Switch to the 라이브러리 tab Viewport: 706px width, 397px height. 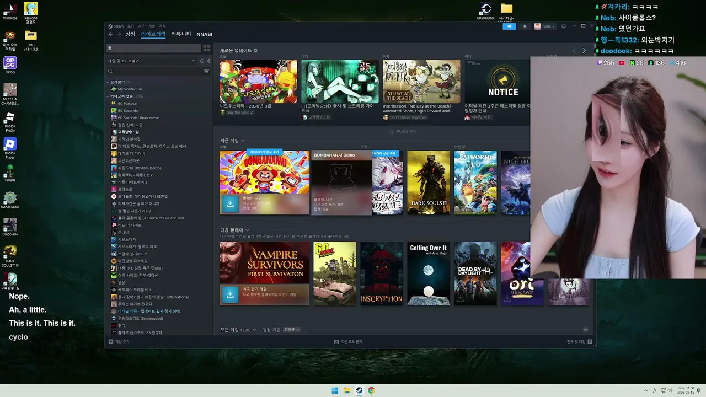coord(153,34)
